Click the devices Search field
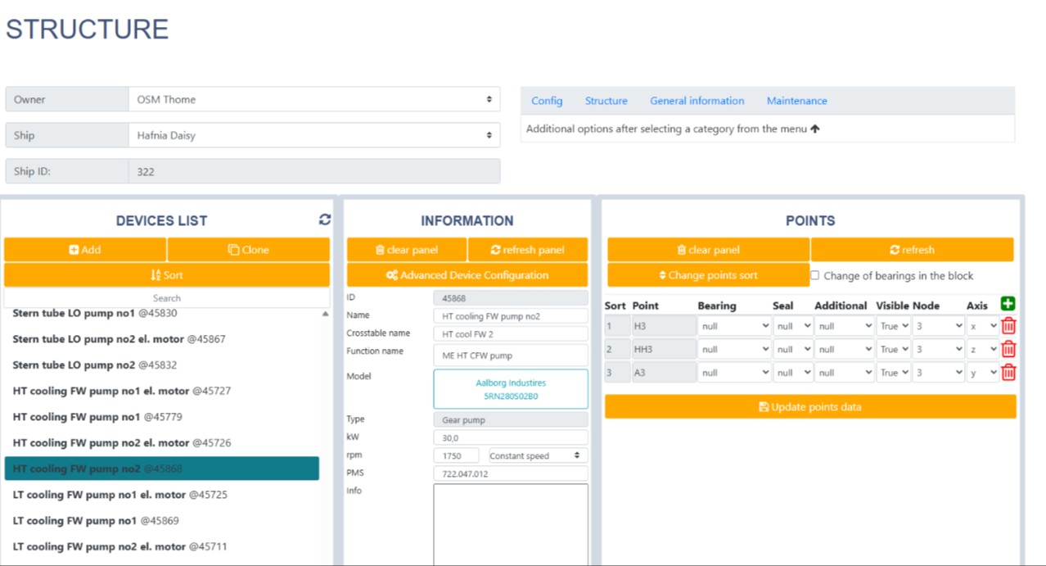This screenshot has width=1046, height=566. [167, 298]
